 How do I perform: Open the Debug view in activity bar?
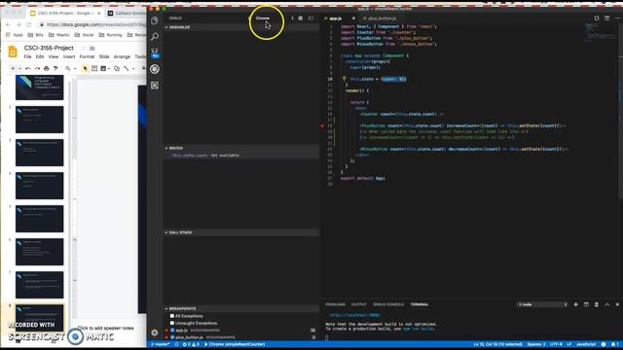pos(155,69)
